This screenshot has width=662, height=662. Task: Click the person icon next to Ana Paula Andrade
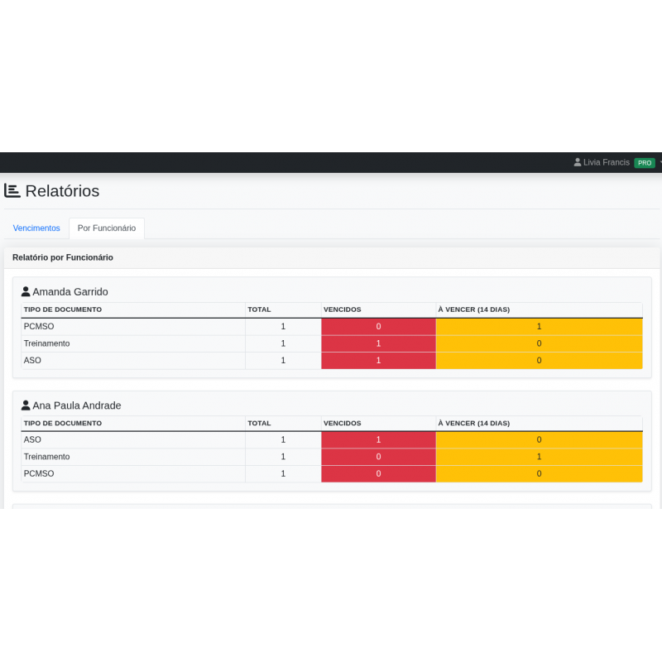coord(26,405)
